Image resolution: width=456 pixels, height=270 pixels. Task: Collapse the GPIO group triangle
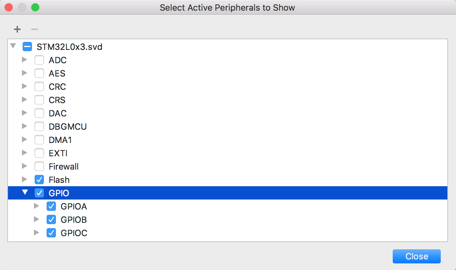pos(25,192)
